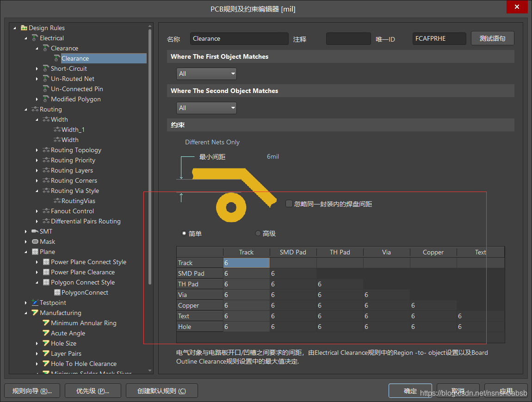Click the Power Plane Connect Style icon
Screen dimensions: 532x402
pyautogui.click(x=46, y=262)
